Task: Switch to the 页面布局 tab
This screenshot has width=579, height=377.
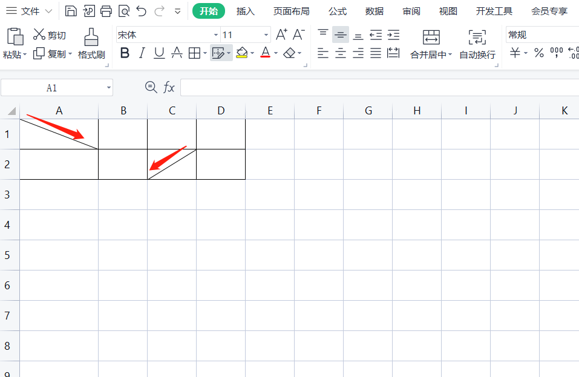Action: (x=292, y=11)
